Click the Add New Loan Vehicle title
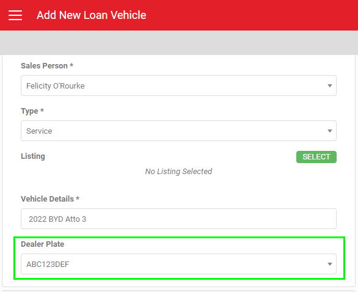 [91, 15]
